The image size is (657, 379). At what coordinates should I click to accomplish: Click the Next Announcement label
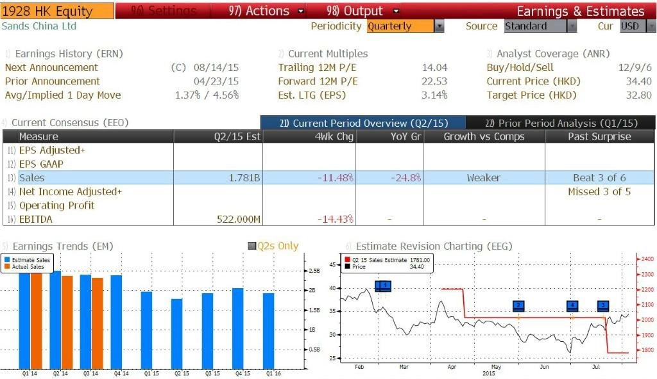pyautogui.click(x=51, y=67)
